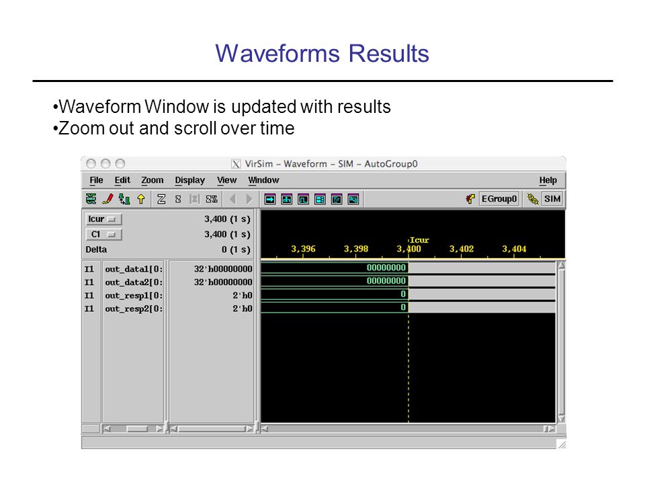Image resolution: width=645 pixels, height=484 pixels.
Task: Click signal names panel scrollbar thumb
Action: (137, 429)
